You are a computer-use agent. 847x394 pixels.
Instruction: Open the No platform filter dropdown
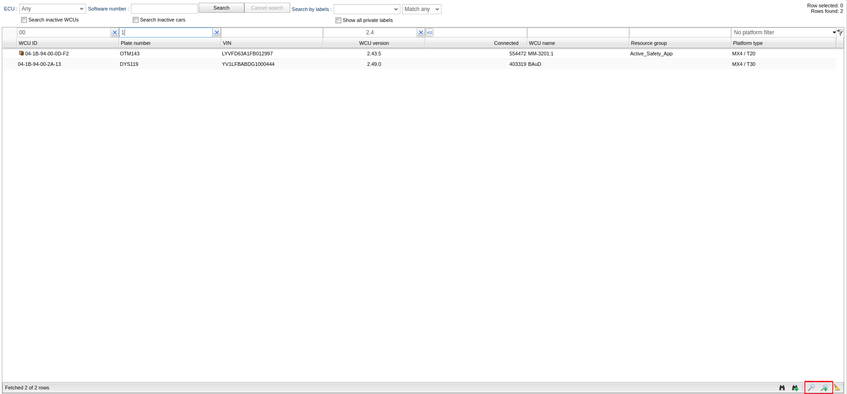click(784, 32)
